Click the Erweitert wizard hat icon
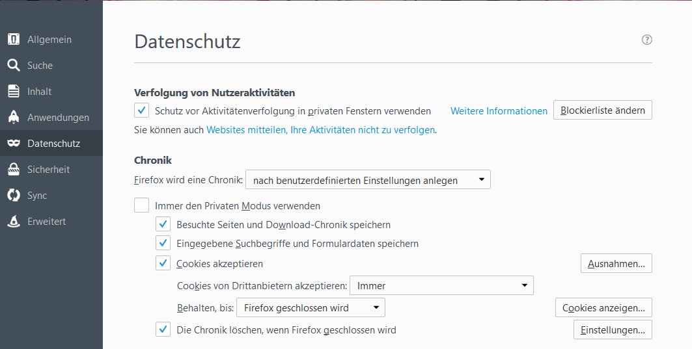692x349 pixels. [13, 222]
